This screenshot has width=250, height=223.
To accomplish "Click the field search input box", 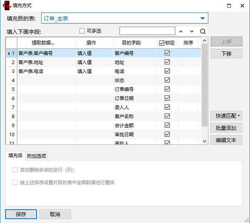I will [x=147, y=31].
